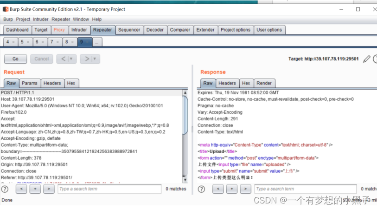Show response Raw view
Image resolution: width=377 pixels, height=209 pixels.
pyautogui.click(x=208, y=83)
